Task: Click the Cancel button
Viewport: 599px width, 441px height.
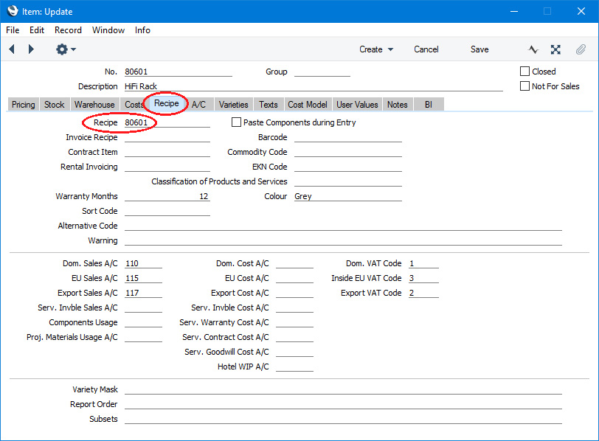Action: (426, 49)
